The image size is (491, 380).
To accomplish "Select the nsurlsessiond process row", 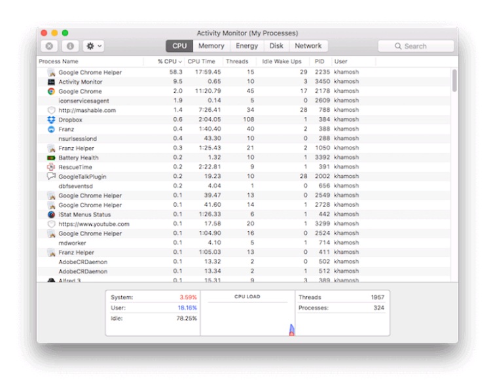I will pyautogui.click(x=244, y=139).
